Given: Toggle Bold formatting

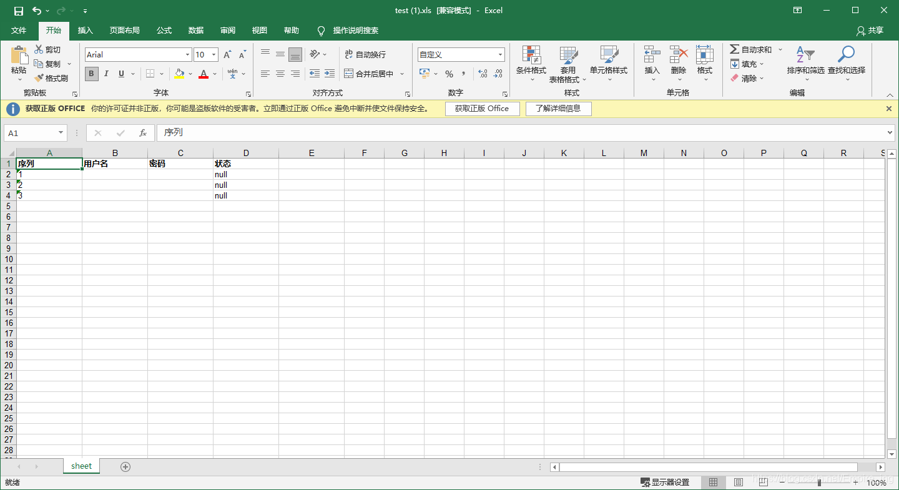Looking at the screenshot, I should click(x=91, y=74).
